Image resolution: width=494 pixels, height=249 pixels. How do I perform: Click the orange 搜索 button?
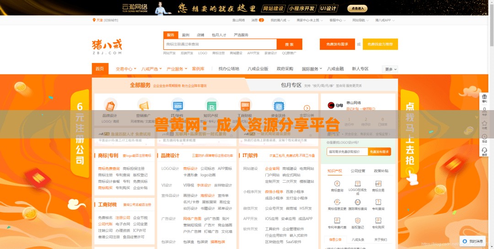[289, 44]
